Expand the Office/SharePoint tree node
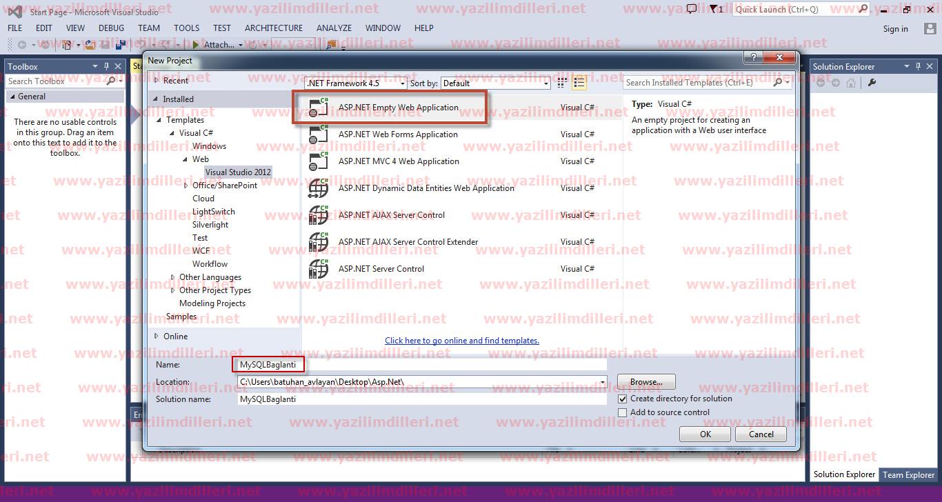 [x=186, y=185]
